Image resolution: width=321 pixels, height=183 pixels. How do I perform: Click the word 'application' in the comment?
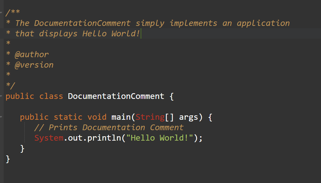(x=263, y=24)
